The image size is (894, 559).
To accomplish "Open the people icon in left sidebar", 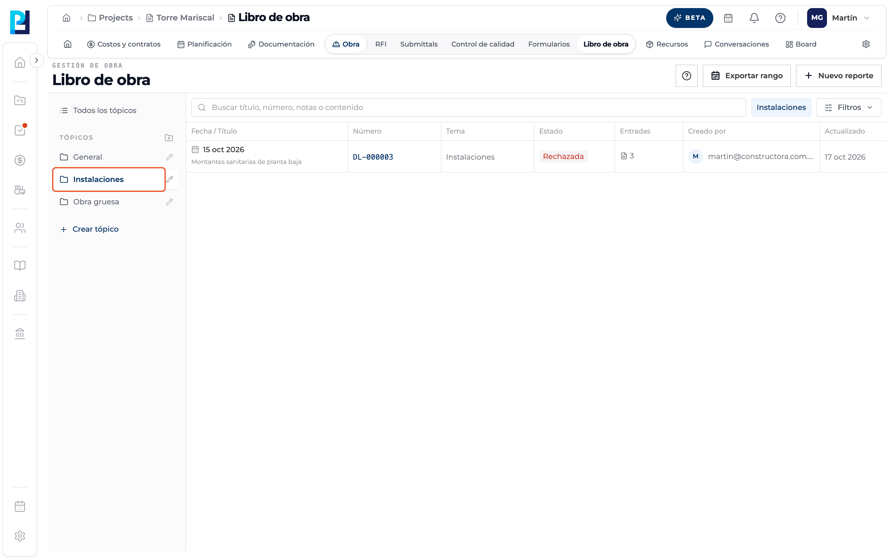I will coord(20,228).
